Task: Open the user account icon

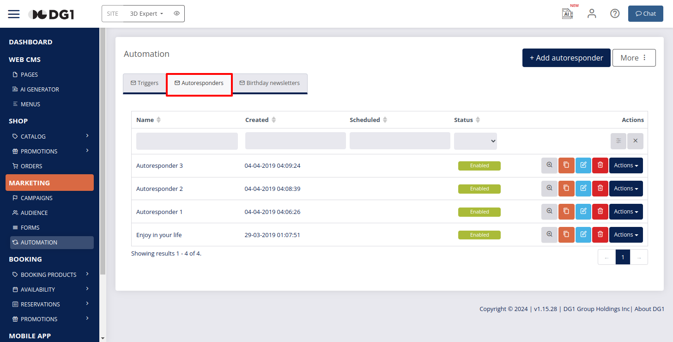Action: point(592,13)
